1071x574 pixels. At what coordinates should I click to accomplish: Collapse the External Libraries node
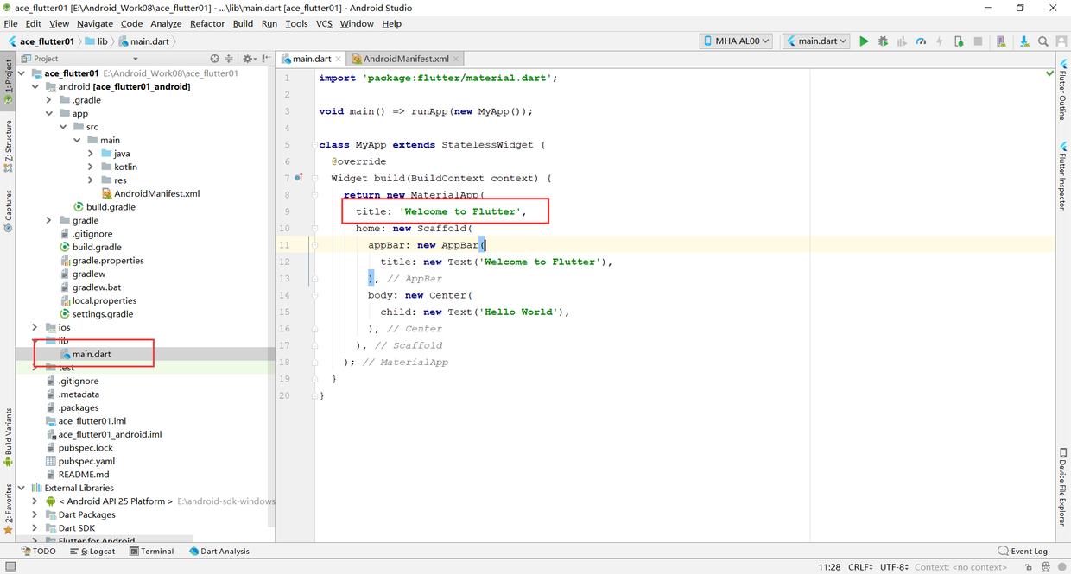22,488
